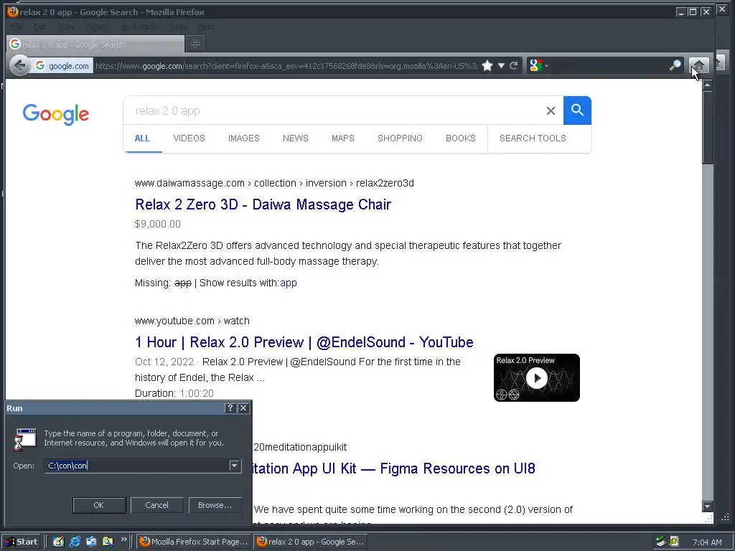Go to the Firefox home page icon
Image resolution: width=735 pixels, height=551 pixels.
tap(698, 65)
